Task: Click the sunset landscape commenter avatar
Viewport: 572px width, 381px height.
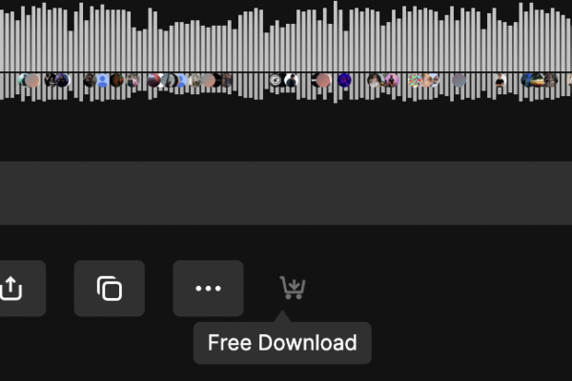Action: point(537,80)
